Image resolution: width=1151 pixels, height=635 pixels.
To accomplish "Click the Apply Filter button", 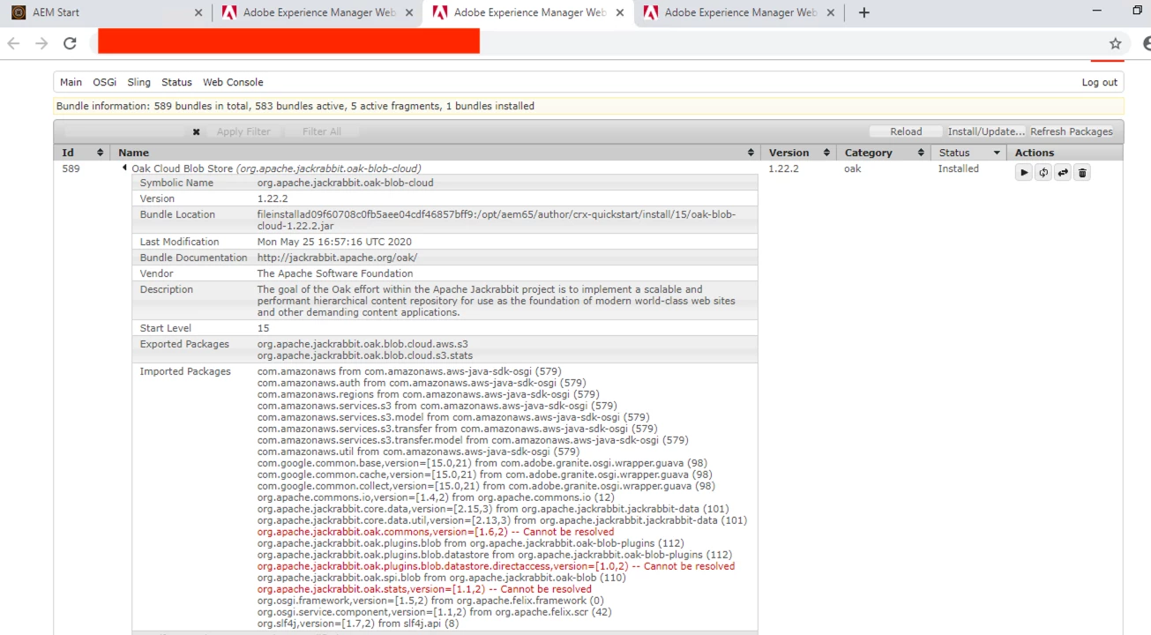I will click(243, 131).
